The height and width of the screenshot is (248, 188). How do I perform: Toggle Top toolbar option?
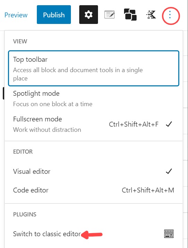pos(94,68)
